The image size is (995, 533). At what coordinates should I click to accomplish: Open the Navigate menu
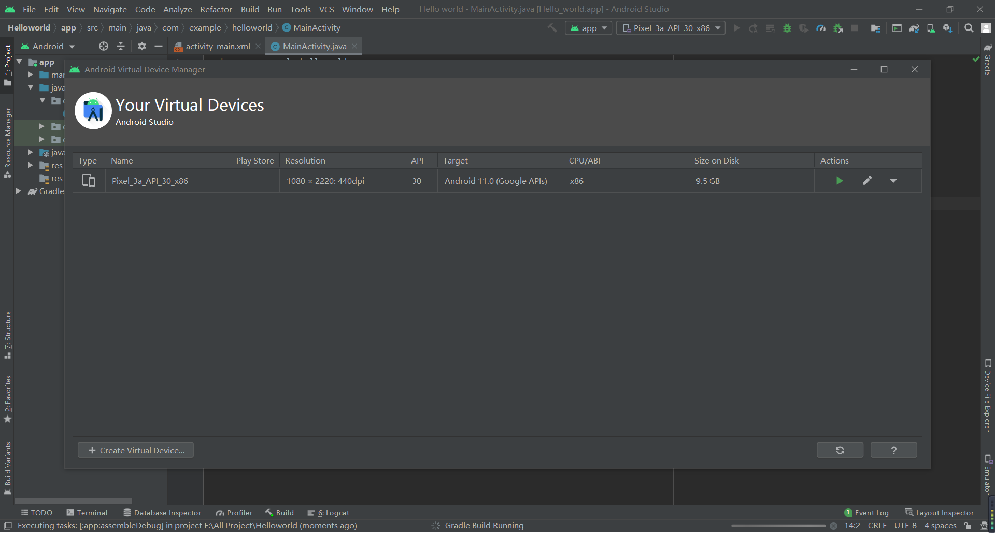pos(110,9)
